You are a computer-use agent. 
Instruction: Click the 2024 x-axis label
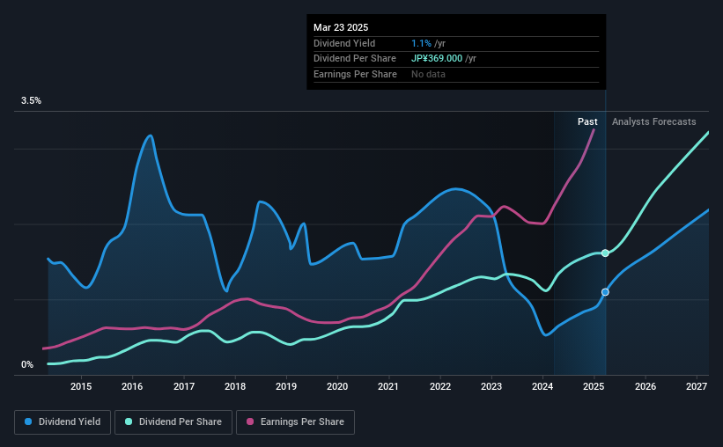[x=542, y=386]
